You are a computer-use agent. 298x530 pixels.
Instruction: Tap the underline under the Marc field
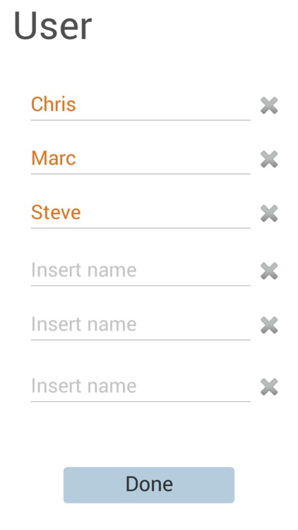coord(141,174)
